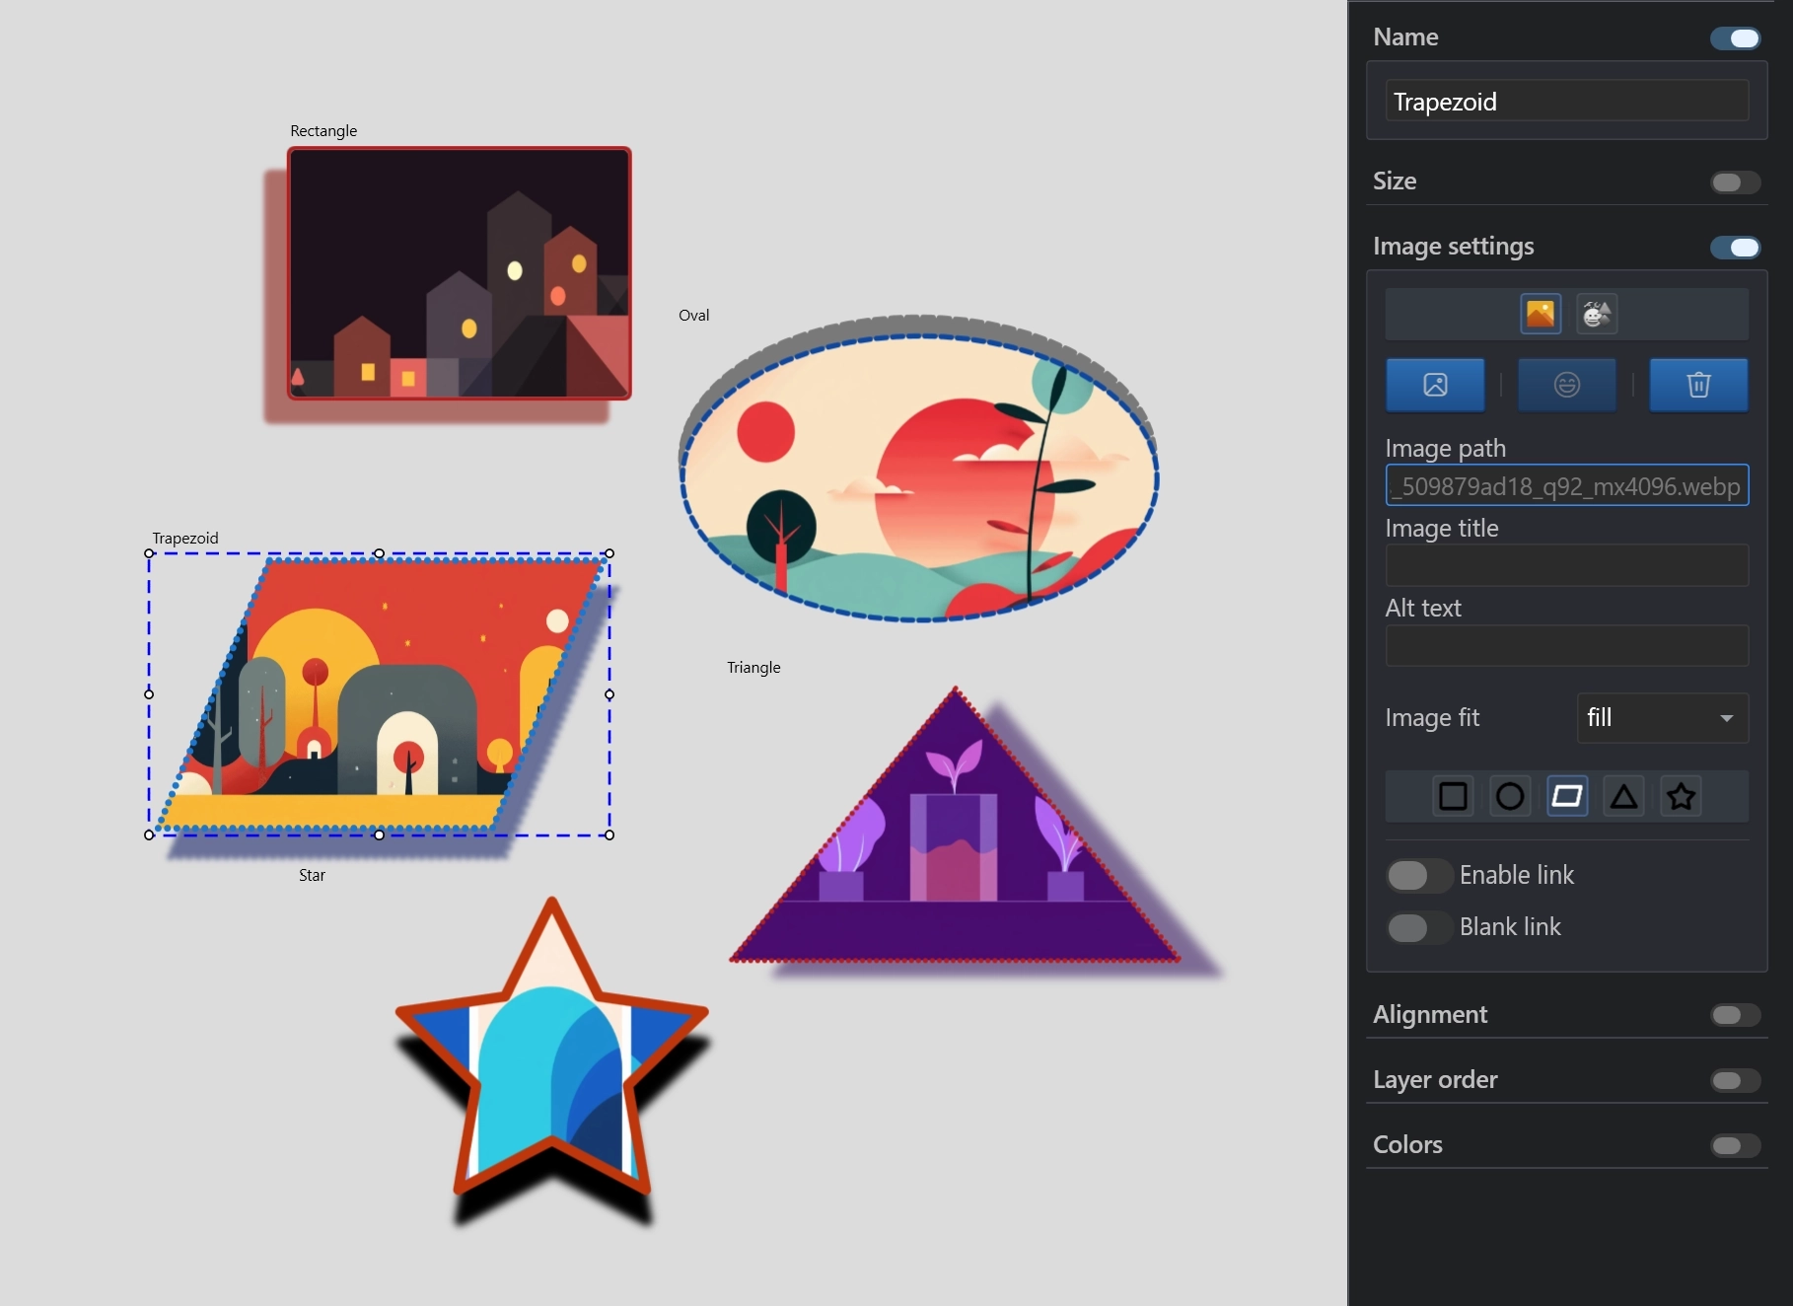Viewport: 1793px width, 1306px height.
Task: Select the circle shape icon
Action: [1510, 796]
